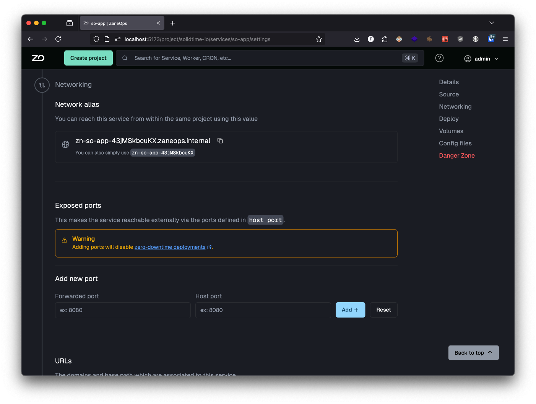Click the Add port button
Image resolution: width=536 pixels, height=404 pixels.
[x=350, y=310]
